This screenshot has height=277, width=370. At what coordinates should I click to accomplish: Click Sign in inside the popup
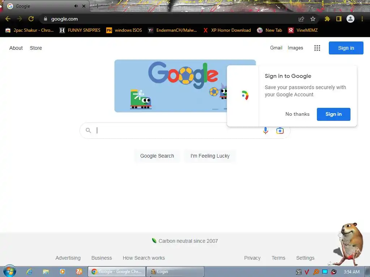(334, 114)
